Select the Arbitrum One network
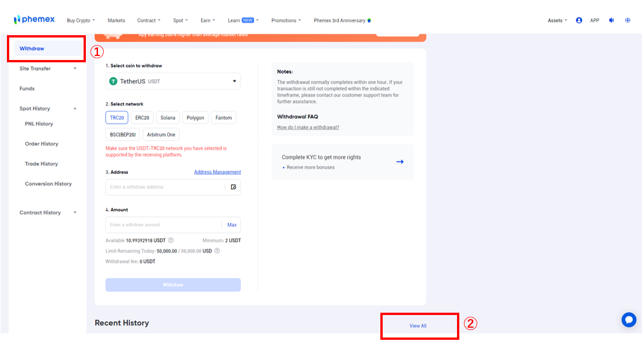Image resolution: width=642 pixels, height=345 pixels. tap(161, 134)
